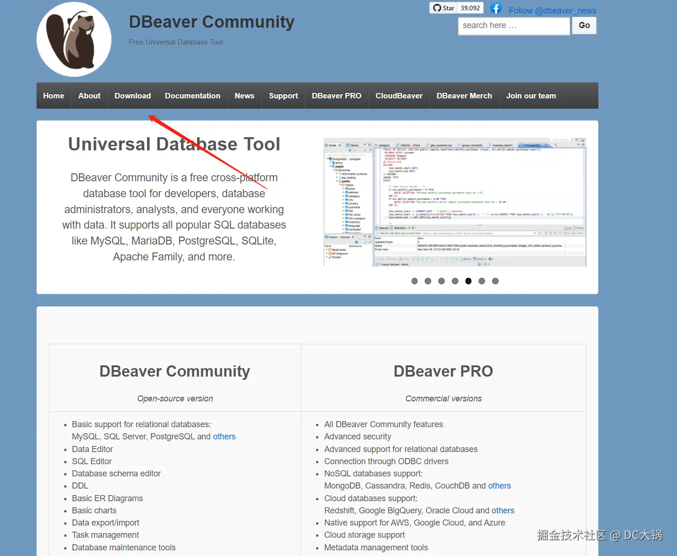Open the Download page from the nav bar
This screenshot has width=677, height=556.
(132, 96)
